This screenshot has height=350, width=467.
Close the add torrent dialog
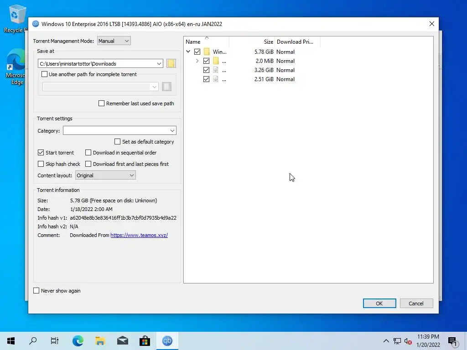coord(431,24)
